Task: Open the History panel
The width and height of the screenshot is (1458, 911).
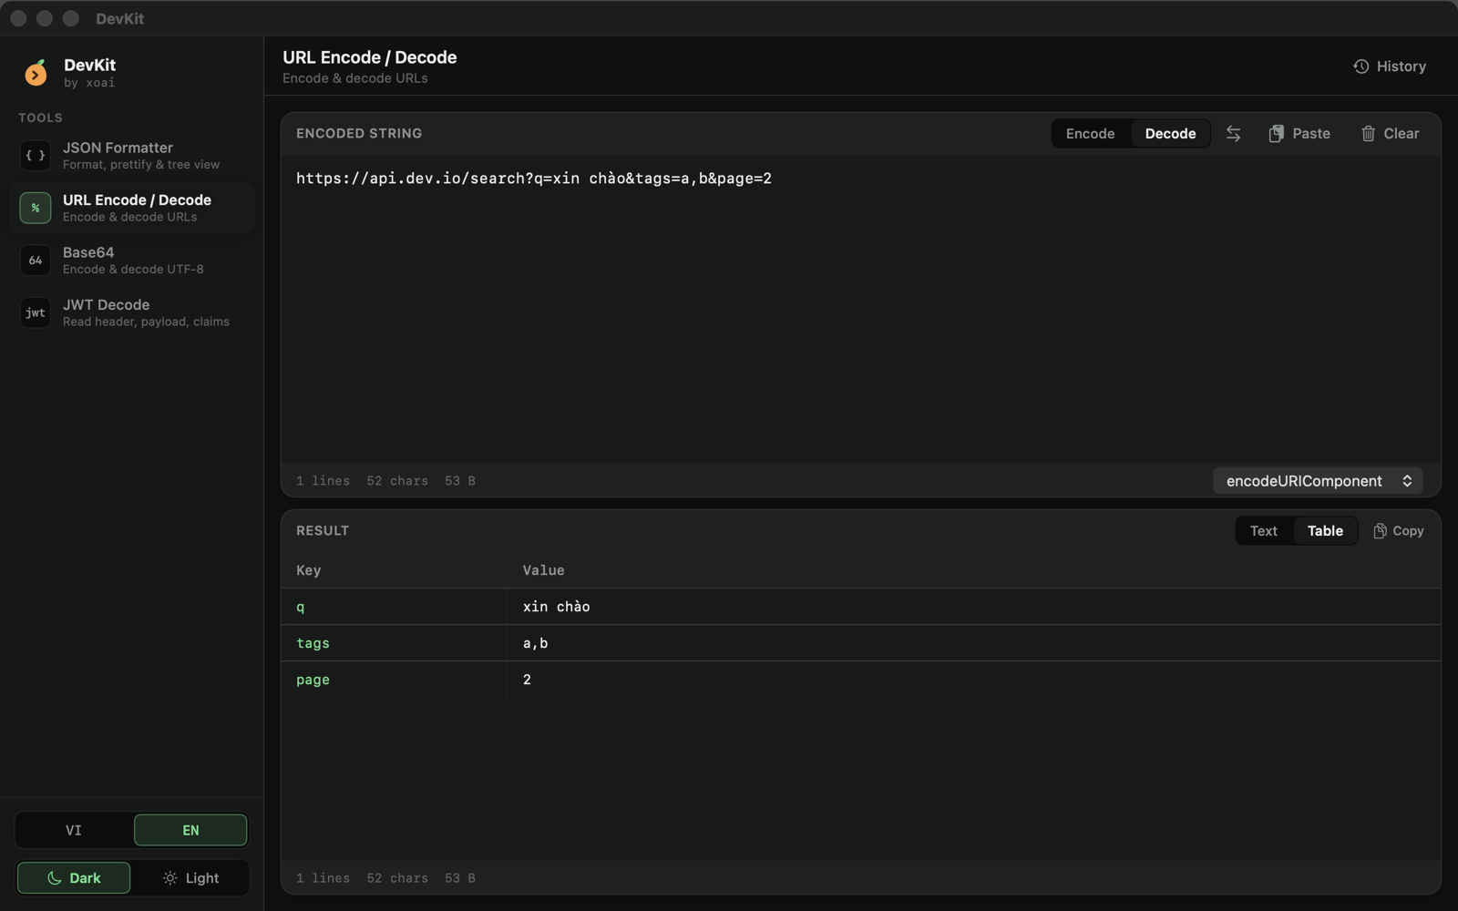Action: point(1390,67)
